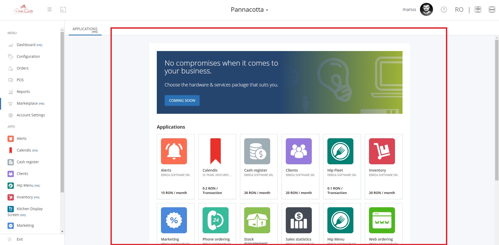Image resolution: width=499 pixels, height=245 pixels.
Task: Click marius user avatar photo
Action: point(426,9)
